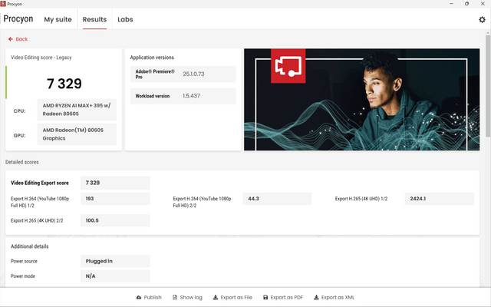This screenshot has height=307, width=491.
Task: Click the Show log document icon
Action: (x=175, y=297)
